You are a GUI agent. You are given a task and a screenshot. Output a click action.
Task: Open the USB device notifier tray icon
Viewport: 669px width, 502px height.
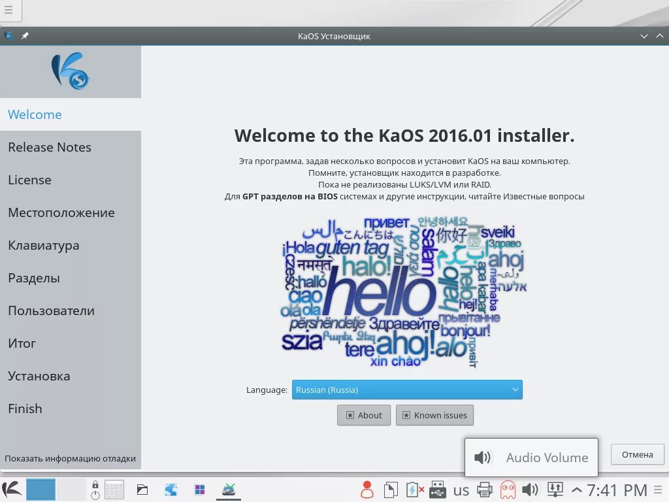tap(438, 490)
